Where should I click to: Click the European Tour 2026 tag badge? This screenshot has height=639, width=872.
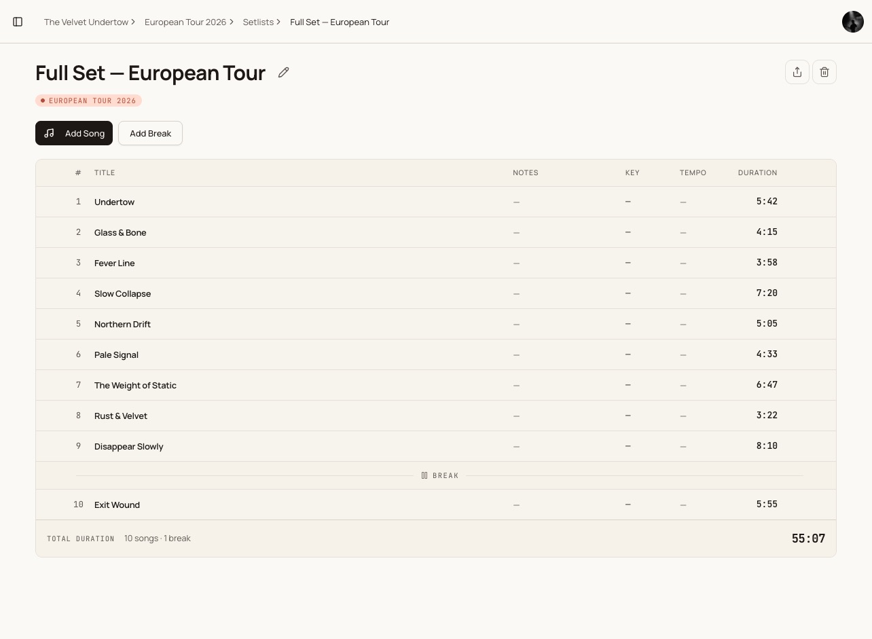pyautogui.click(x=88, y=101)
